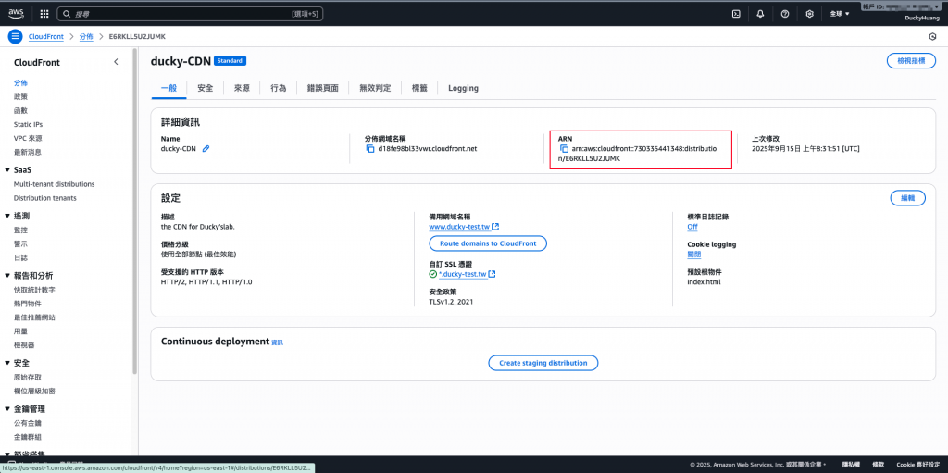This screenshot has width=948, height=473.
Task: Collapse the 安全 sidebar section
Action: (x=7, y=363)
